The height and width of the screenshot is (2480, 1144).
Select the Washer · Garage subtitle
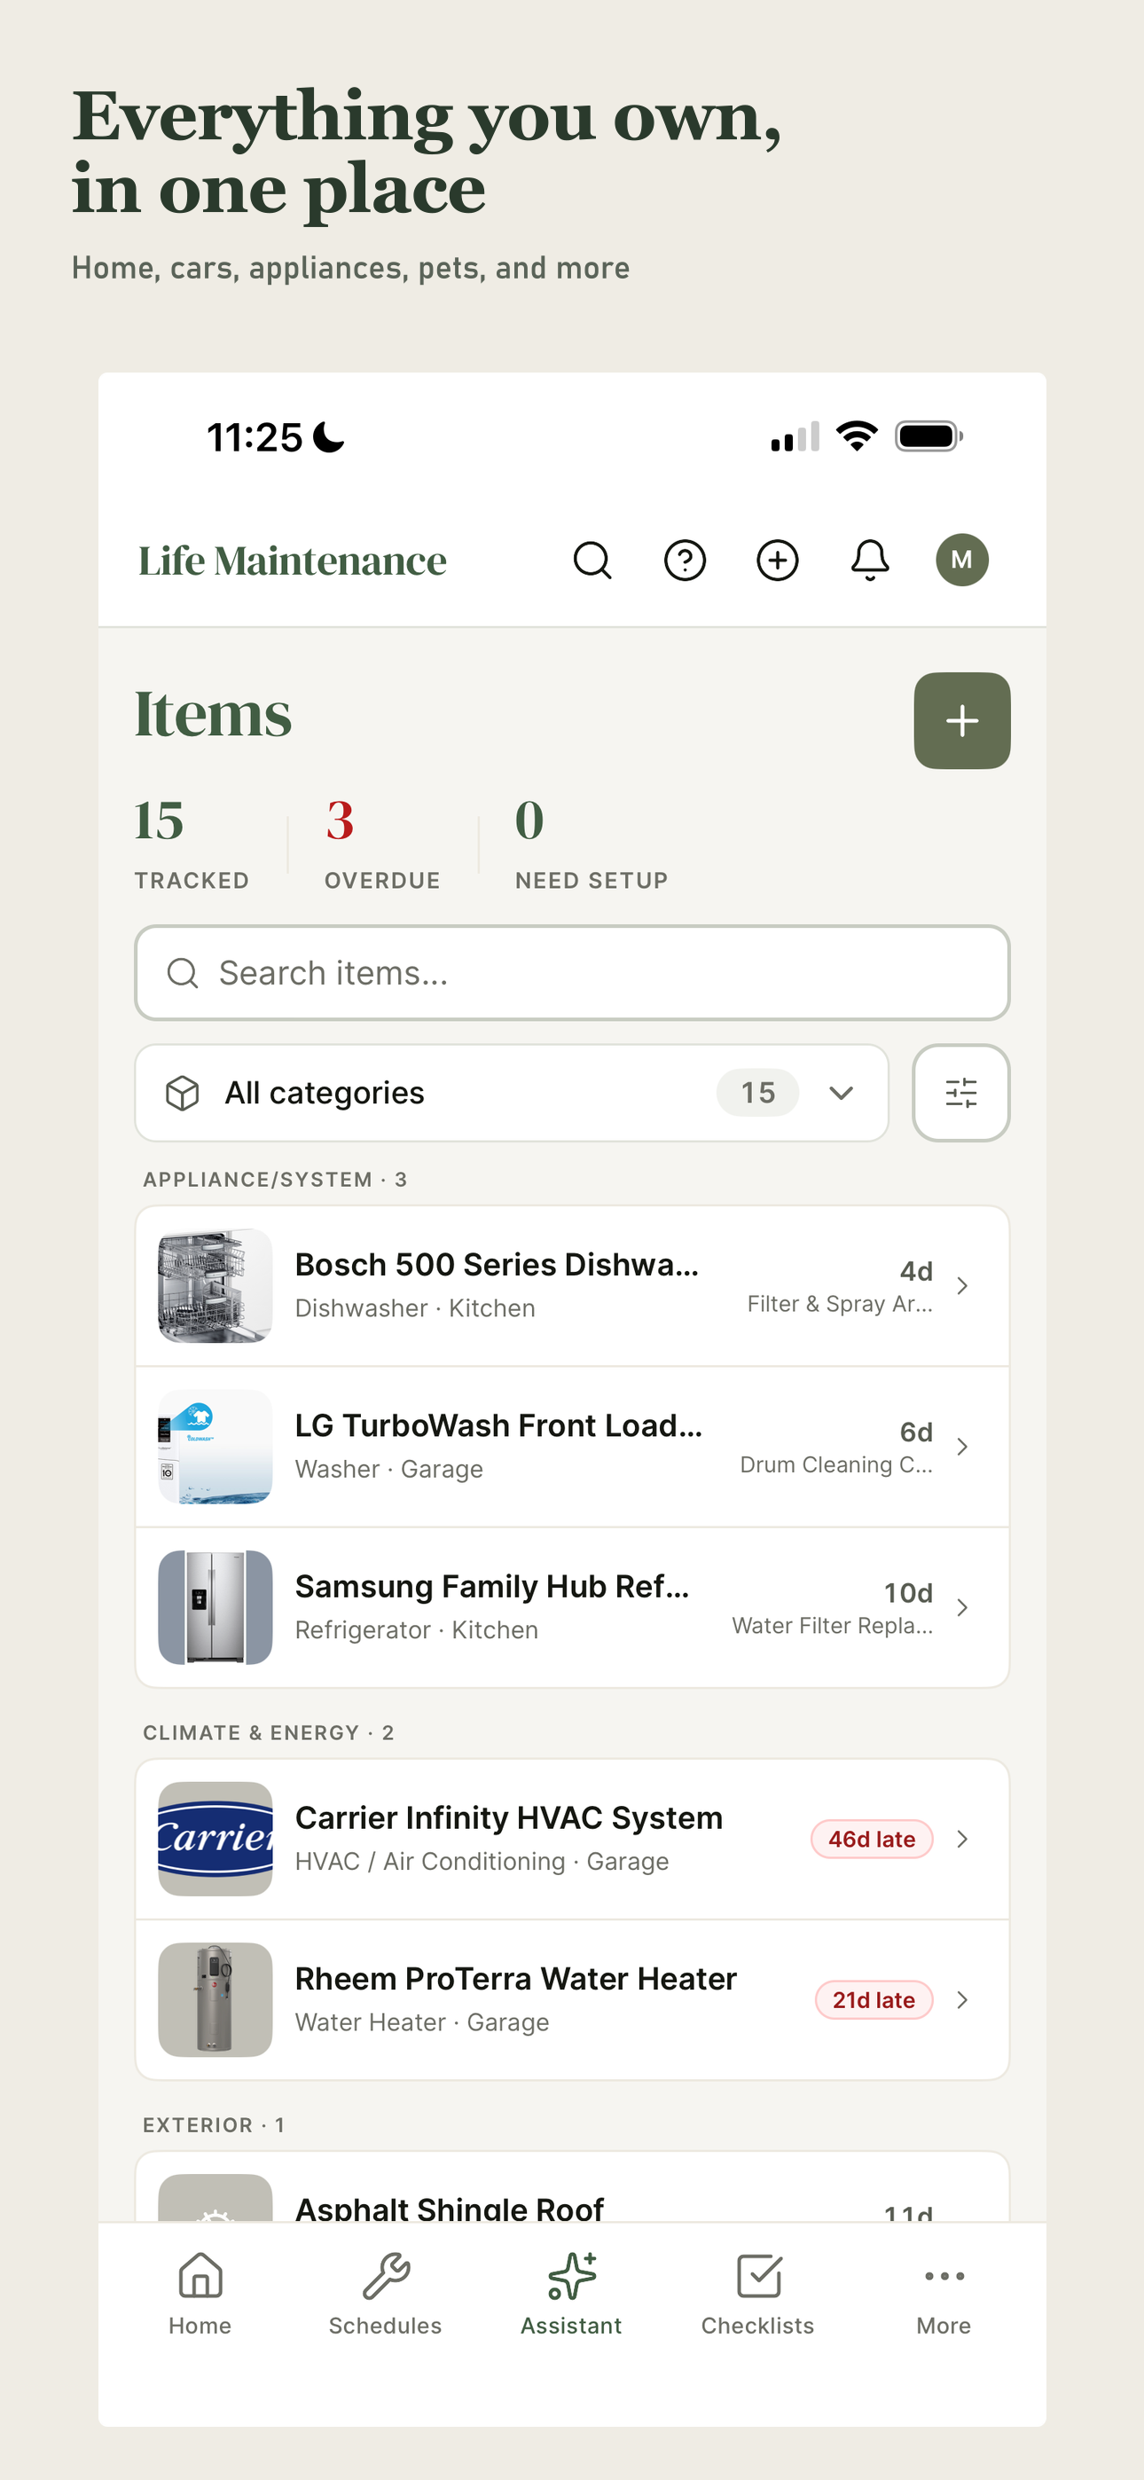[389, 1469]
